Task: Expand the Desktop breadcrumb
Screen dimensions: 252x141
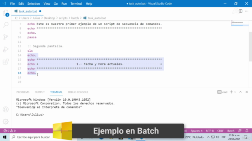Action: [49, 18]
